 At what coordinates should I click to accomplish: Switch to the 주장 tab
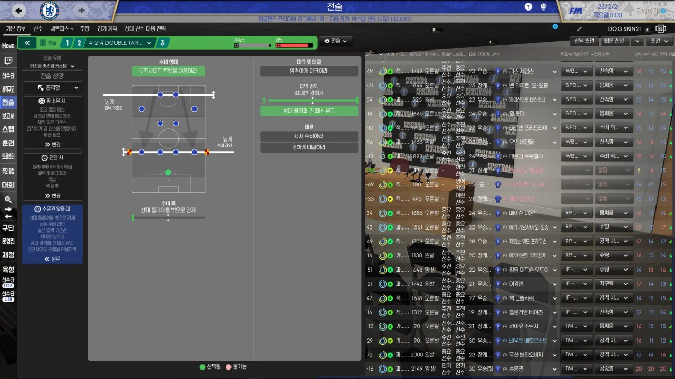pyautogui.click(x=84, y=28)
